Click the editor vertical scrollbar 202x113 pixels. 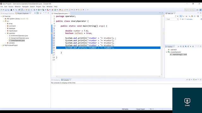click(x=162, y=45)
